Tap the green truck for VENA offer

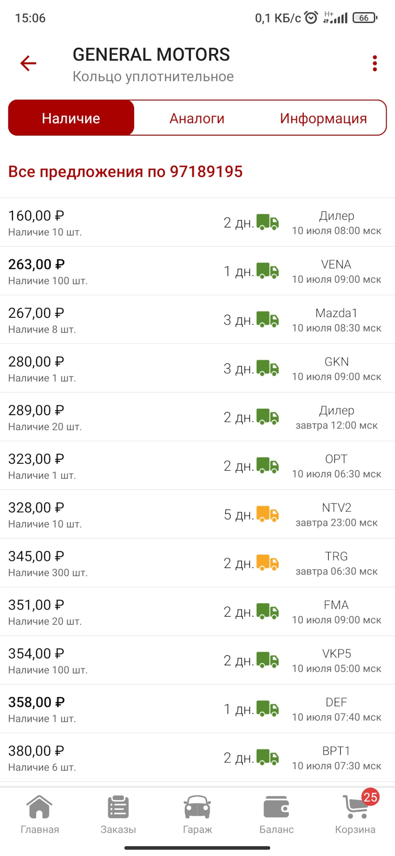pos(268,271)
